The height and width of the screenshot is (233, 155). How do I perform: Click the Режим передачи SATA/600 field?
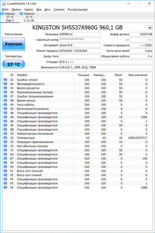pos(80,51)
